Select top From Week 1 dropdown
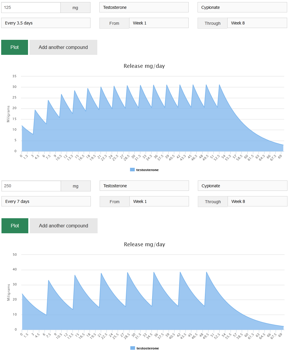 click(159, 23)
